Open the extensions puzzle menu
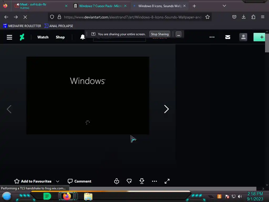 tap(253, 17)
